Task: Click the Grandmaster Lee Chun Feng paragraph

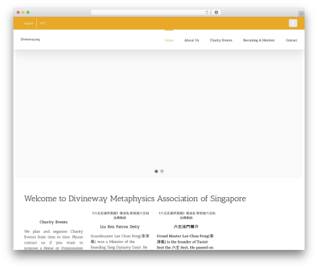Action: [x=120, y=242]
